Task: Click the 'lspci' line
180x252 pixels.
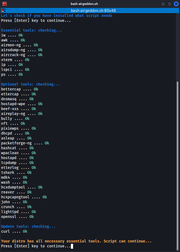Action: [15, 69]
